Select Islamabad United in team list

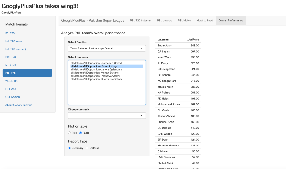pyautogui.click(x=96, y=63)
